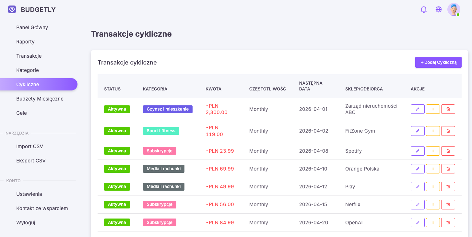Click the Czynsz i mieszkanie category badge
The height and width of the screenshot is (237, 472).
point(168,109)
